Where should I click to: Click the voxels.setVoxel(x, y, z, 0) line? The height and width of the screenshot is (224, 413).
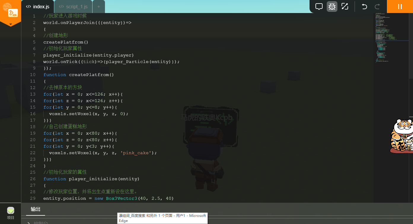89,114
